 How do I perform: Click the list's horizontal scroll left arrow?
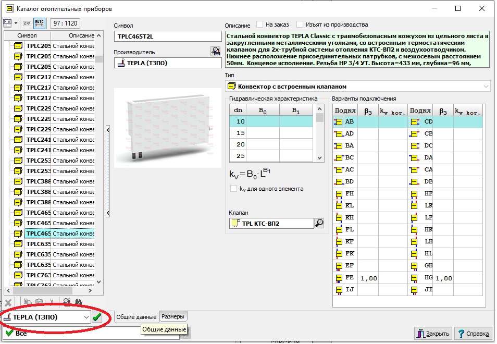(x=8, y=290)
